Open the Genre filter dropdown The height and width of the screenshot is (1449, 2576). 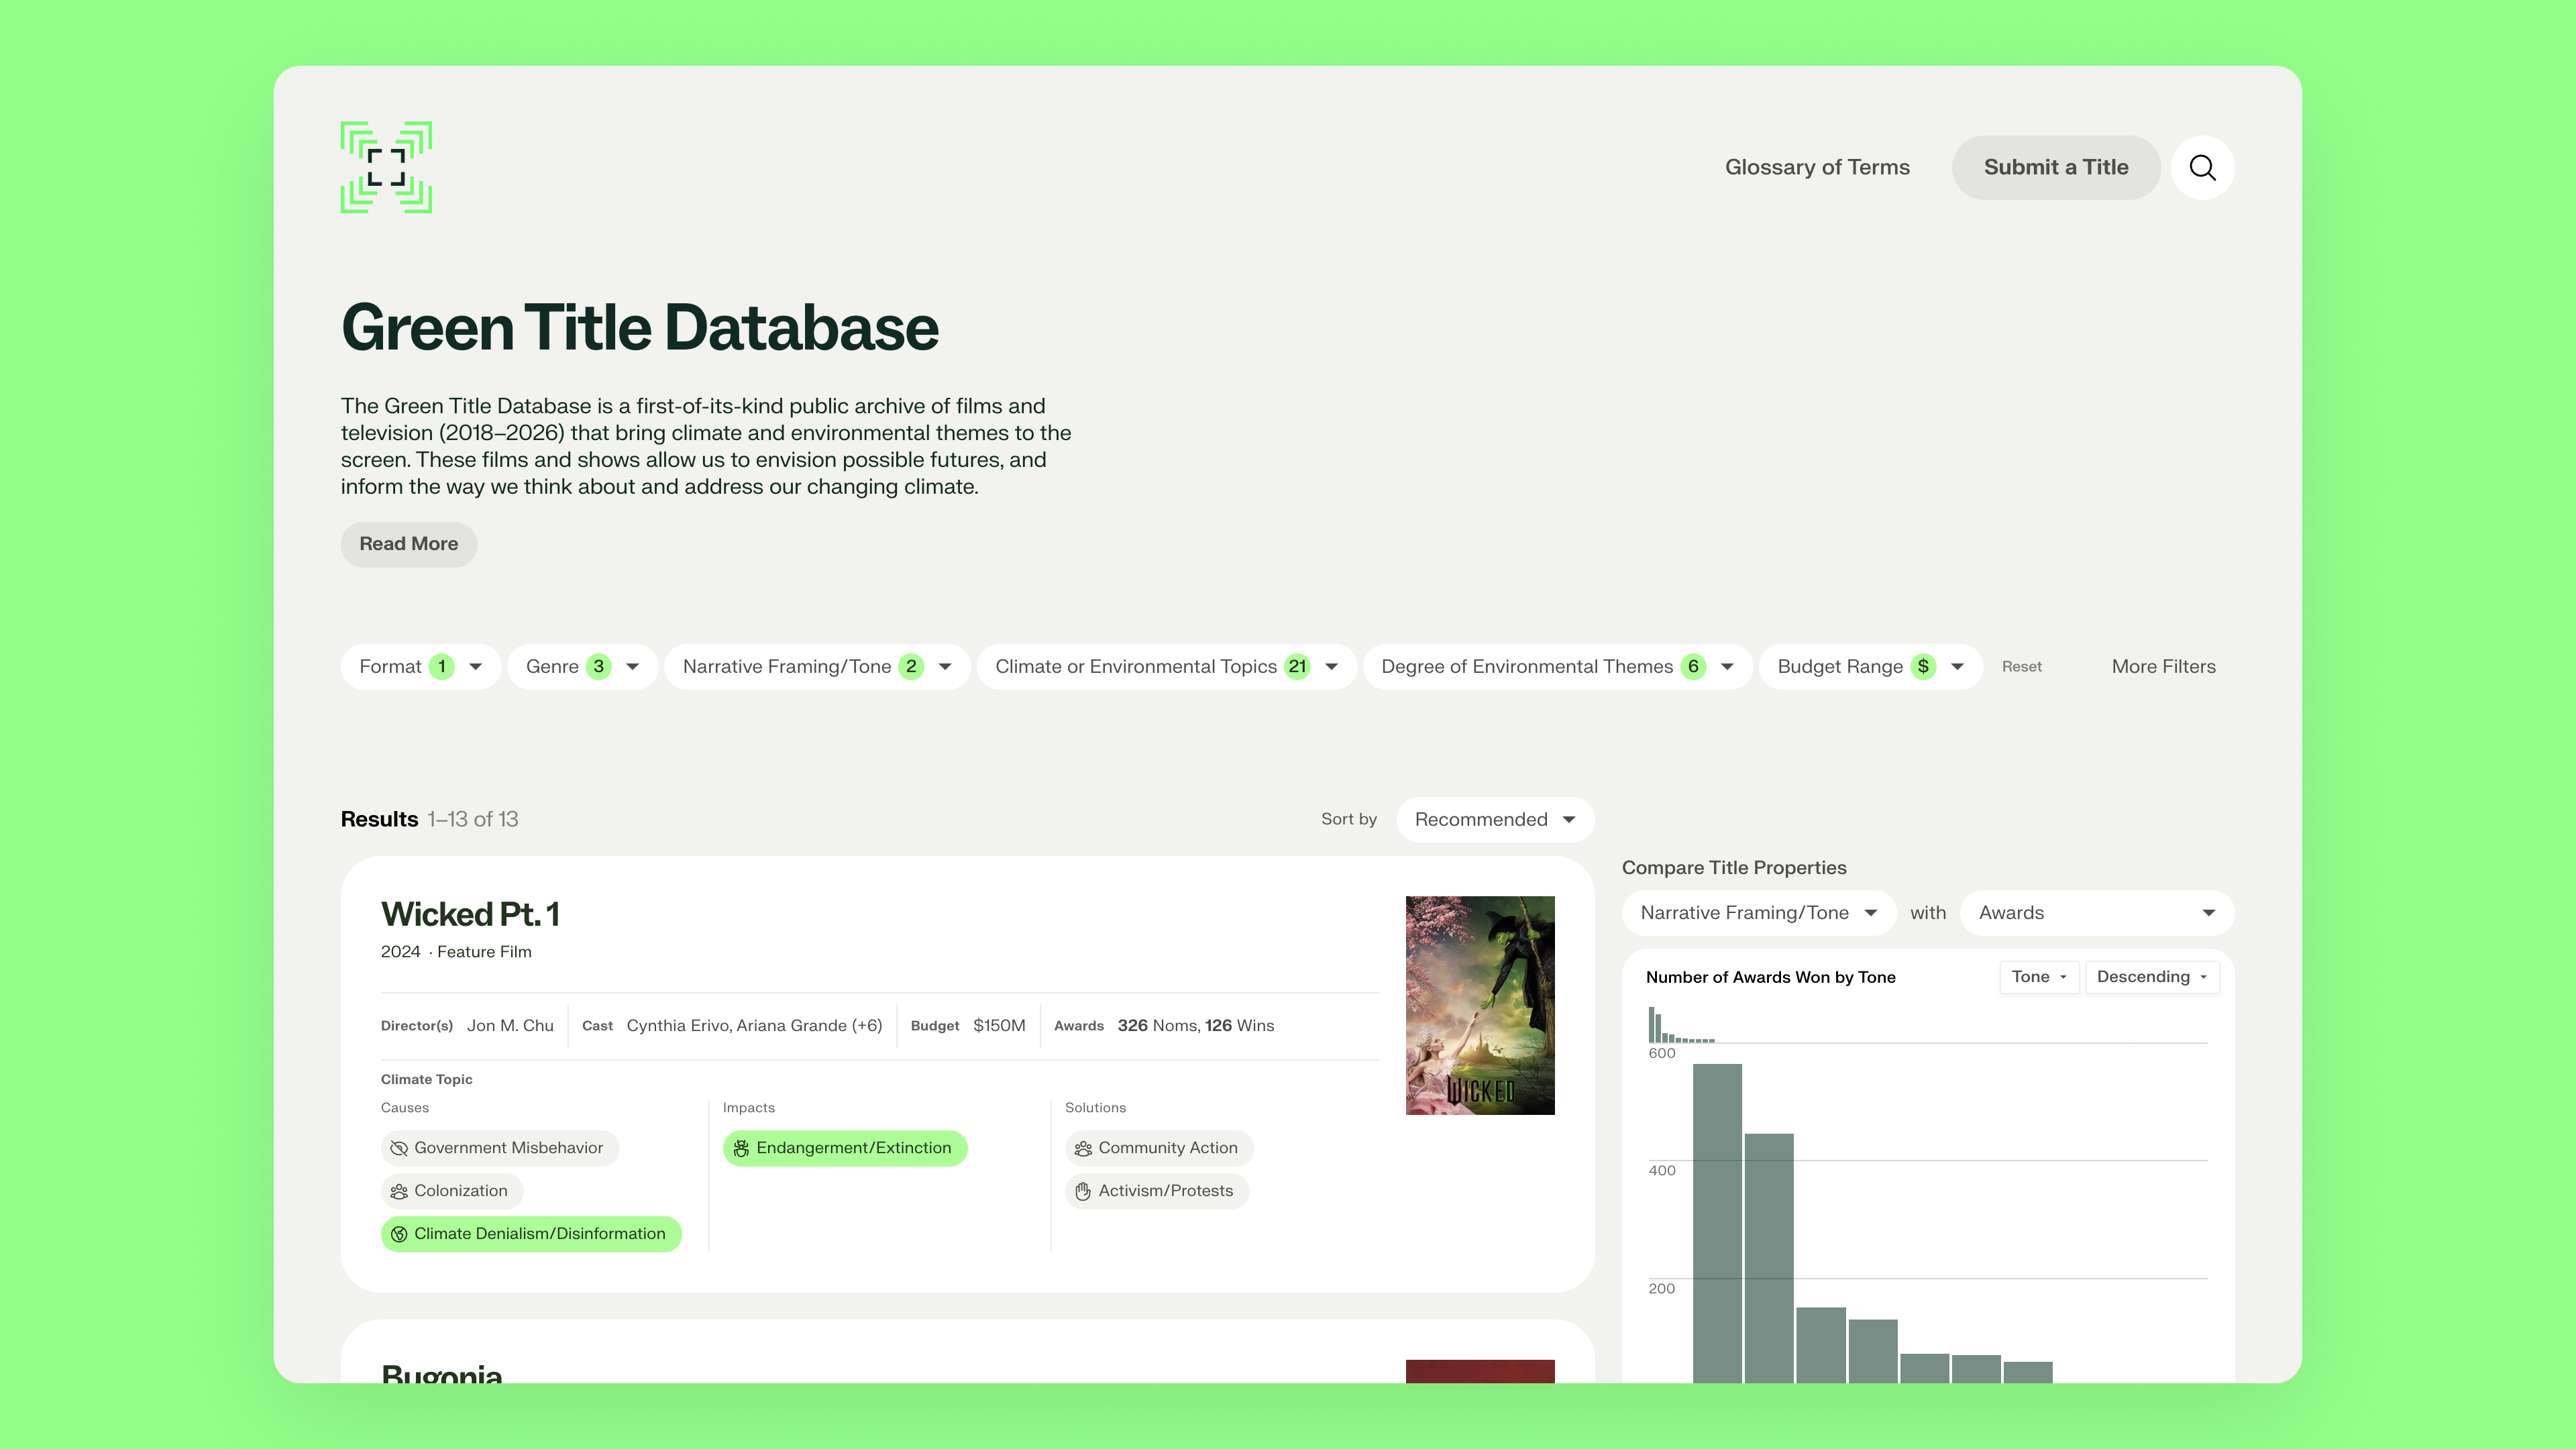click(582, 667)
